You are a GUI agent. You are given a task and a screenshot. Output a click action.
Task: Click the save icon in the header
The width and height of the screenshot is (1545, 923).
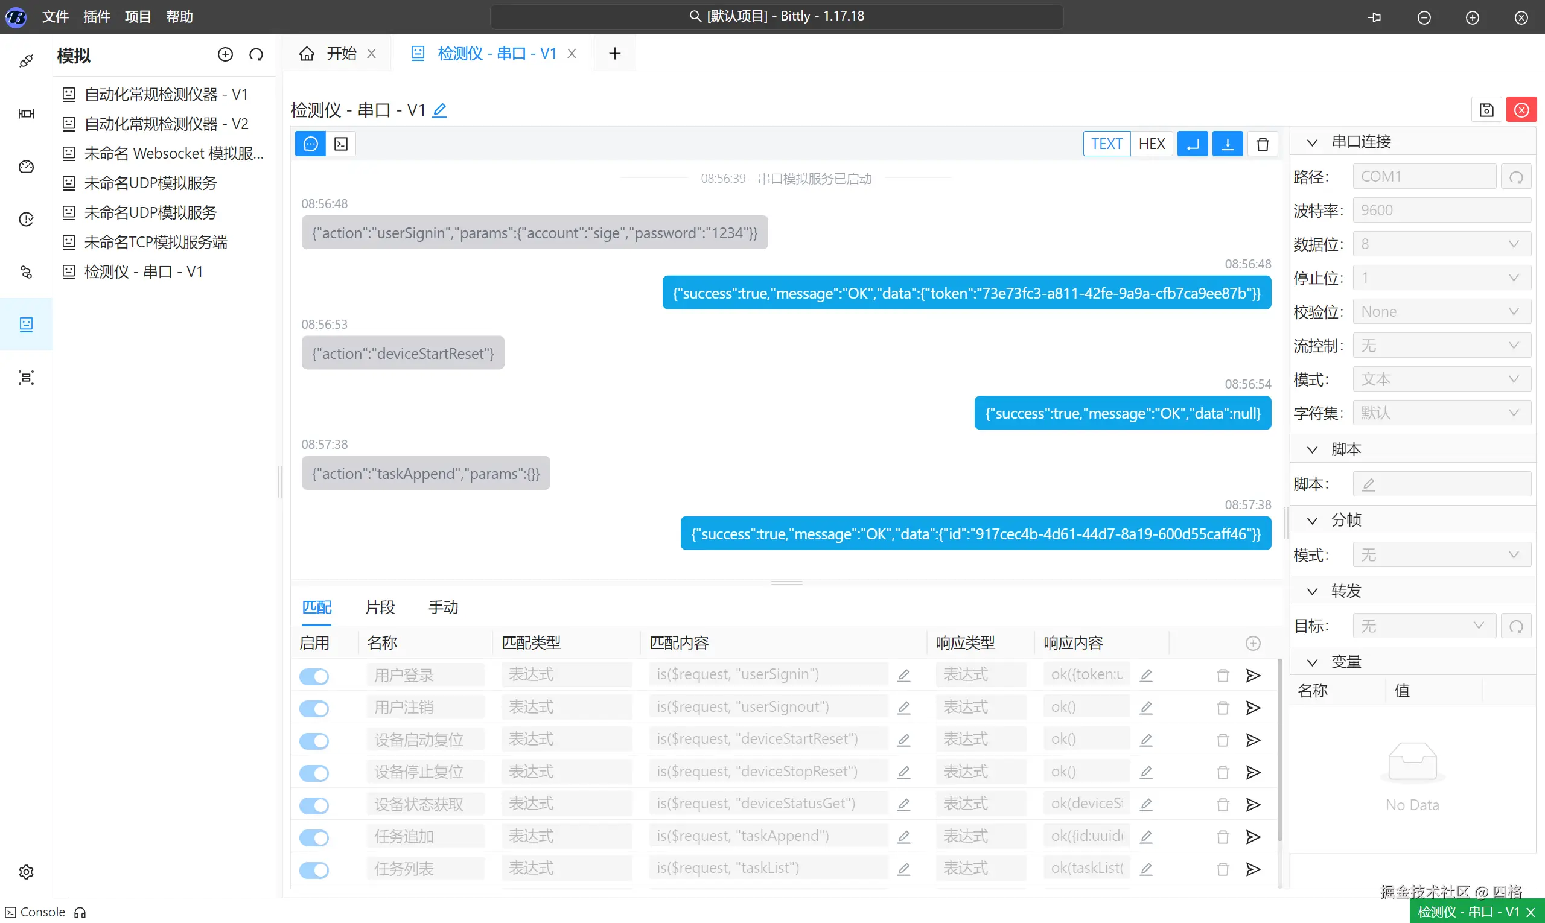(x=1486, y=110)
